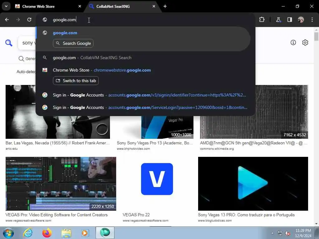The width and height of the screenshot is (319, 239).
Task: Click the SearXNG search box with sony
Action: pyautogui.click(x=27, y=43)
